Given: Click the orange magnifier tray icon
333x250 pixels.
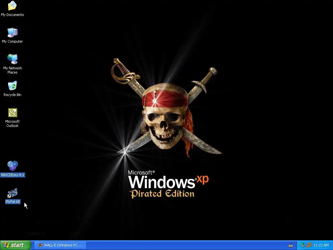Looking at the screenshot, I should tap(309, 245).
